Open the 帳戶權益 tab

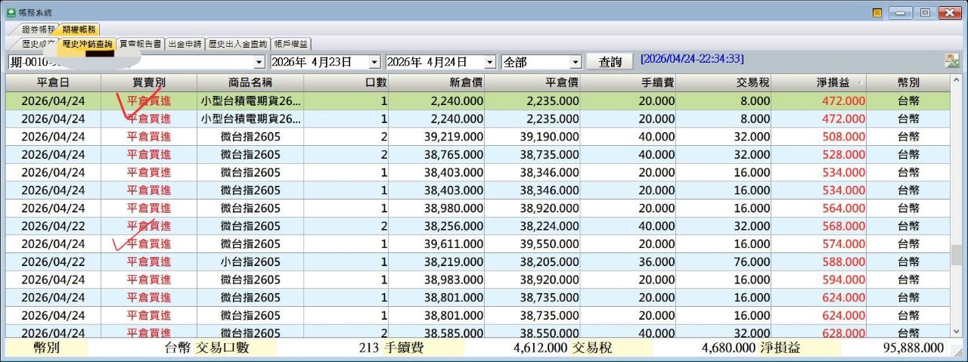tap(290, 45)
